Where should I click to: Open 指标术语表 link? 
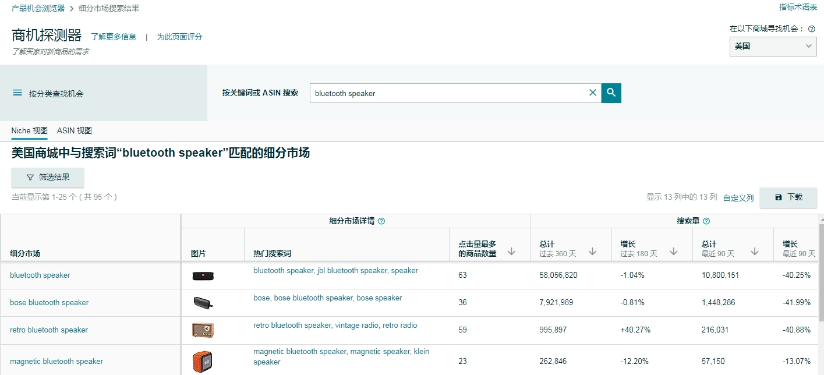tap(798, 7)
